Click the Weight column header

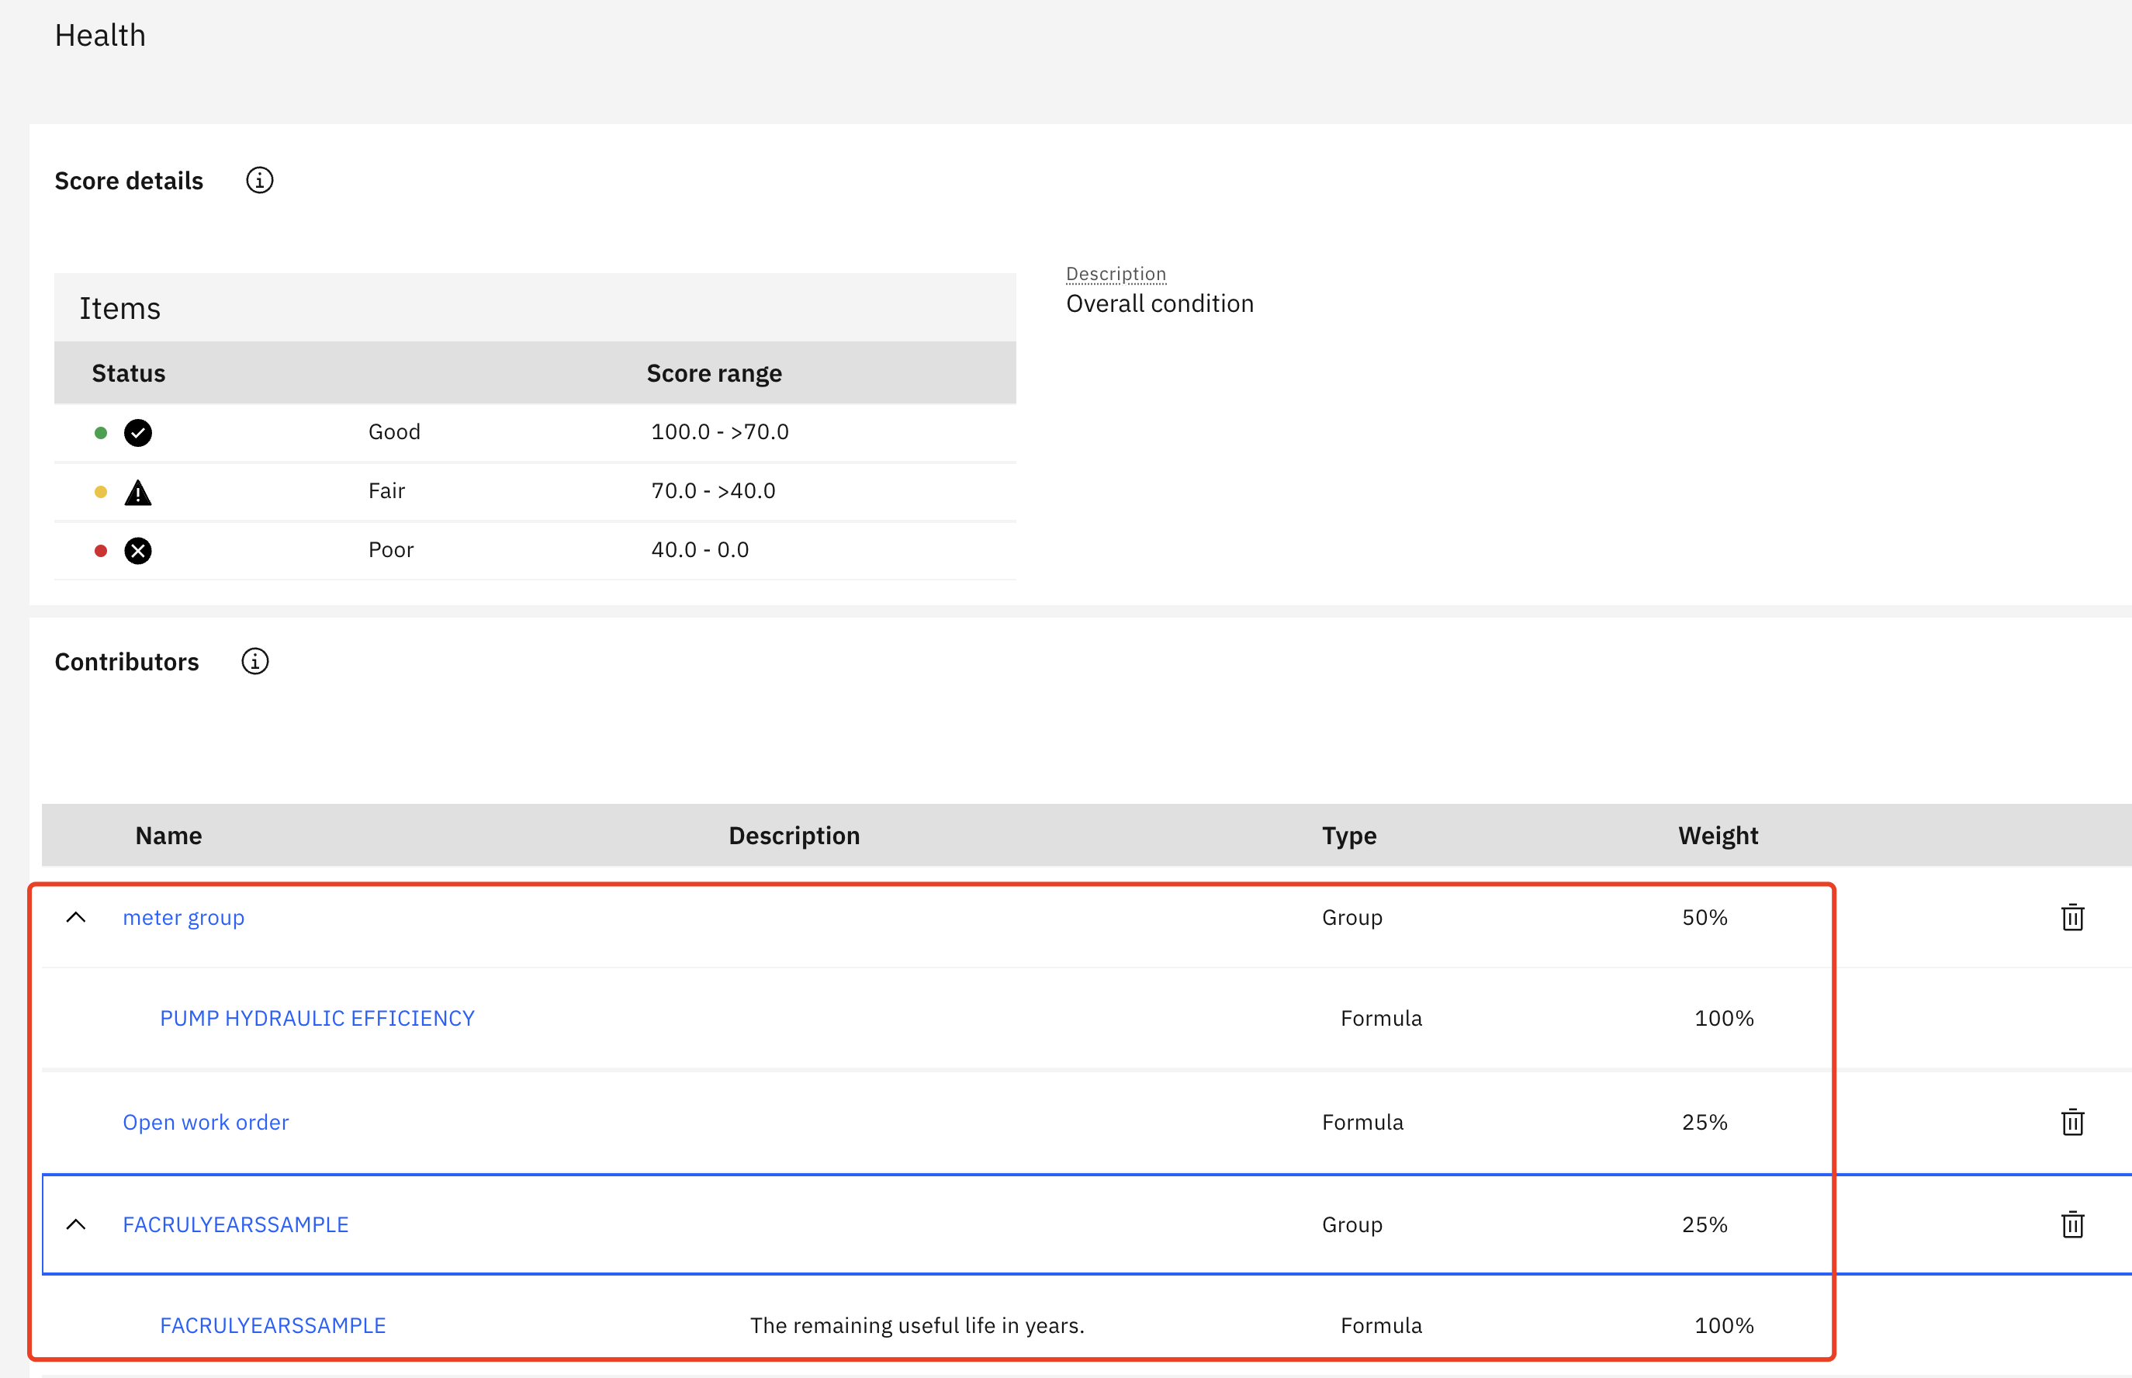pos(1718,836)
